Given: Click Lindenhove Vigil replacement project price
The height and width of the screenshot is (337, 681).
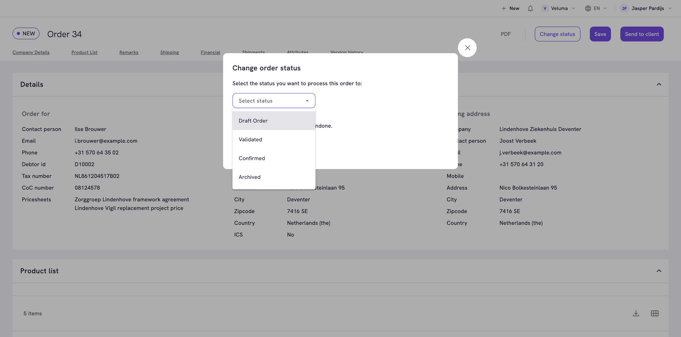Looking at the screenshot, I should point(129,208).
